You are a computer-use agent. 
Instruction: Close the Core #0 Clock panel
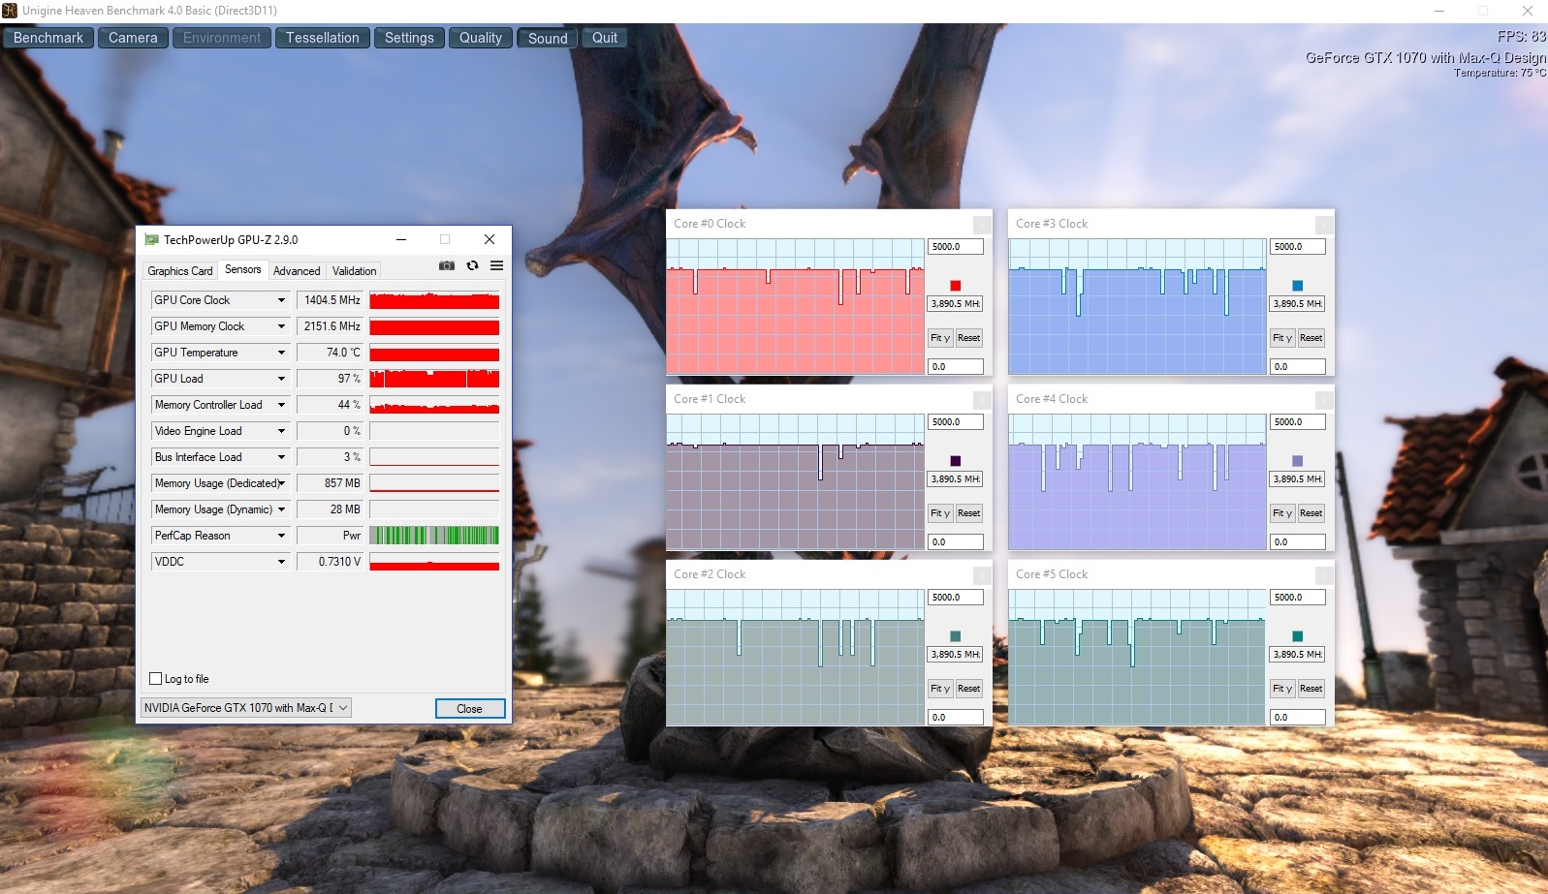[981, 225]
